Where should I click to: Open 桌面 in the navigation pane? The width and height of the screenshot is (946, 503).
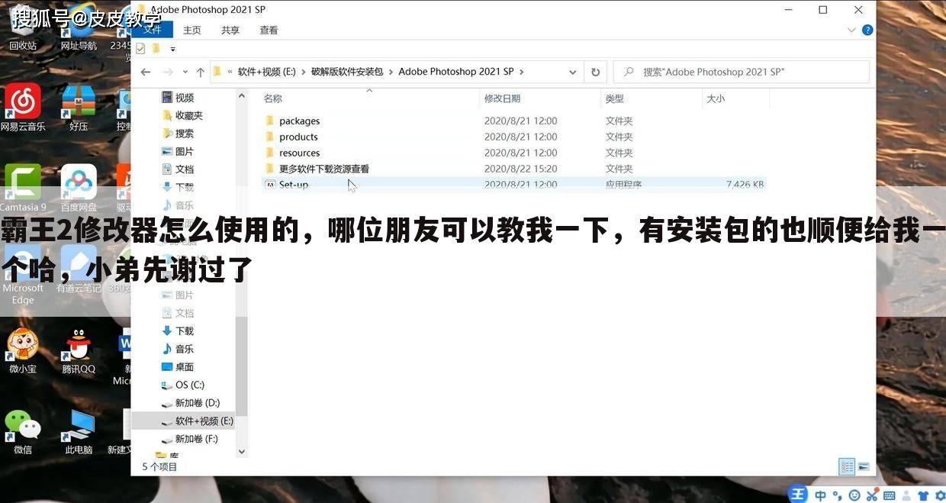tap(184, 367)
